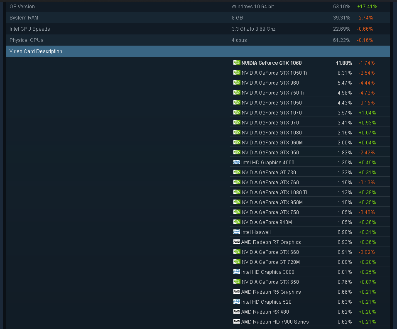Click the 53.10% percentage
397x329 pixels.
click(x=341, y=7)
